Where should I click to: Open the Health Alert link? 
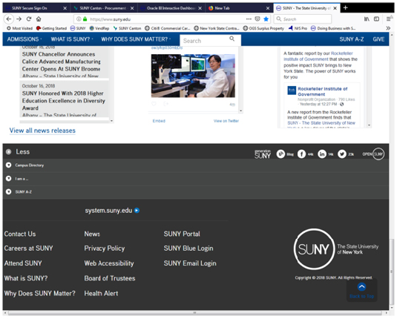click(101, 294)
